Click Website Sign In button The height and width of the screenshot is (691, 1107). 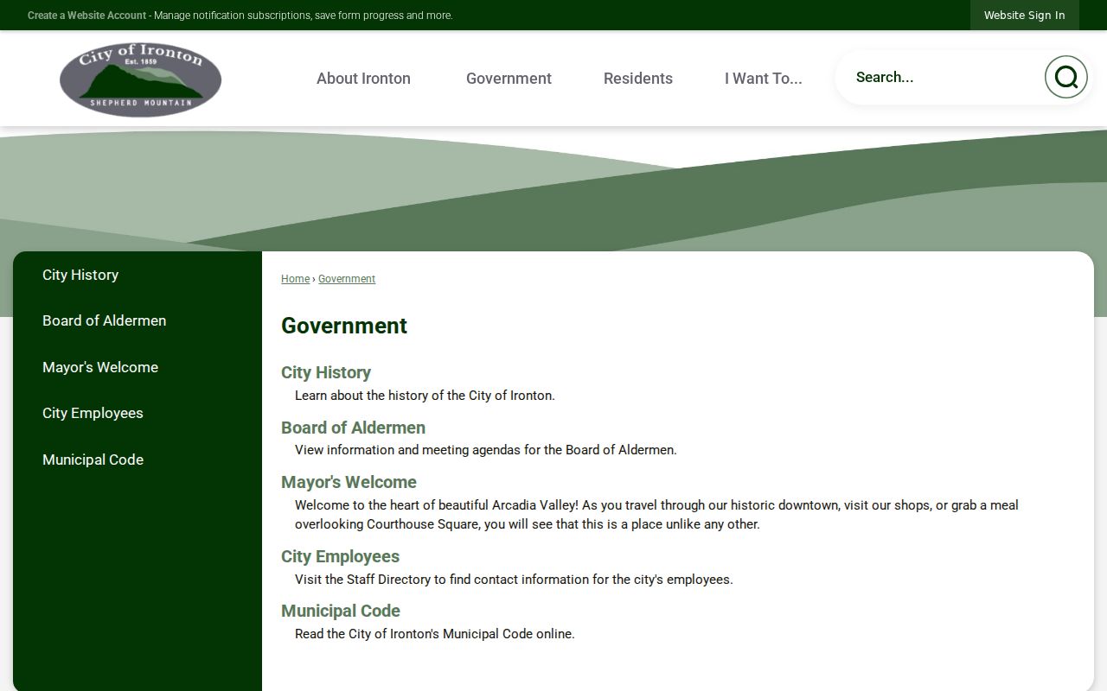1024,15
